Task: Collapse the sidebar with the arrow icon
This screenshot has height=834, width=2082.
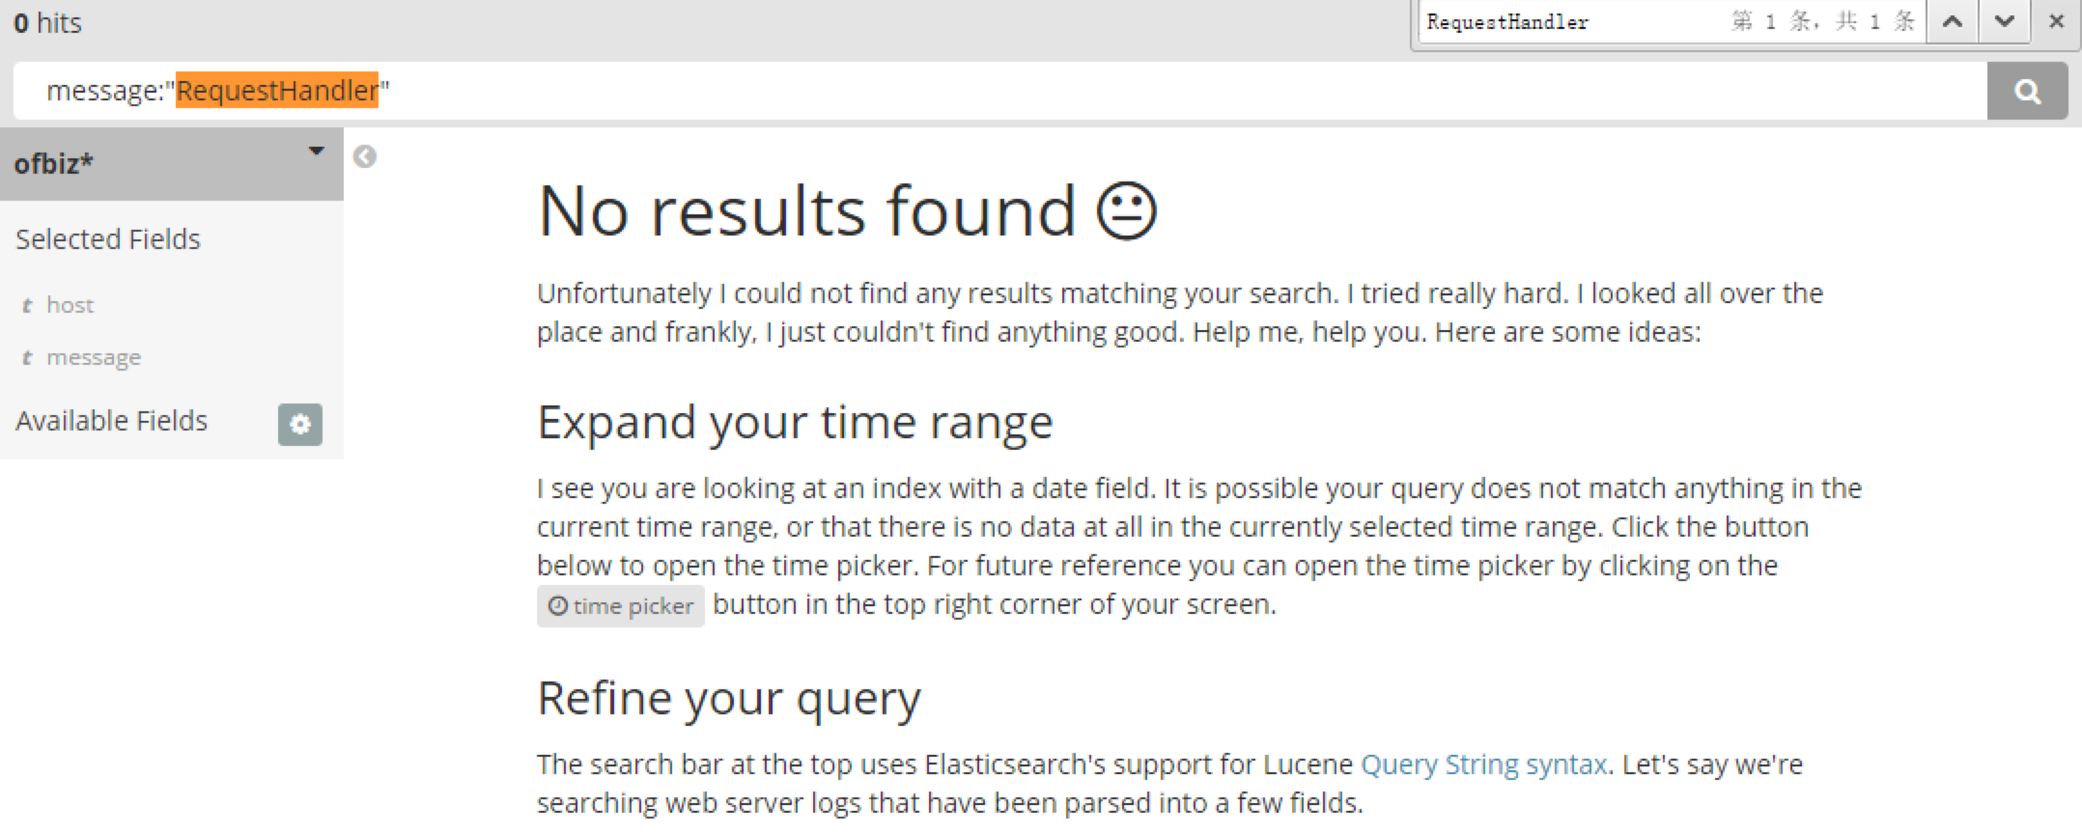Action: 365,156
